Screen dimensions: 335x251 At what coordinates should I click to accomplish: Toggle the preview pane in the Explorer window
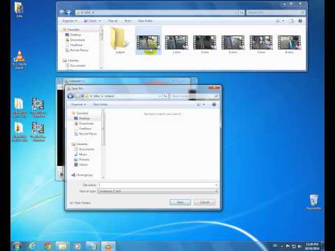pos(291,21)
